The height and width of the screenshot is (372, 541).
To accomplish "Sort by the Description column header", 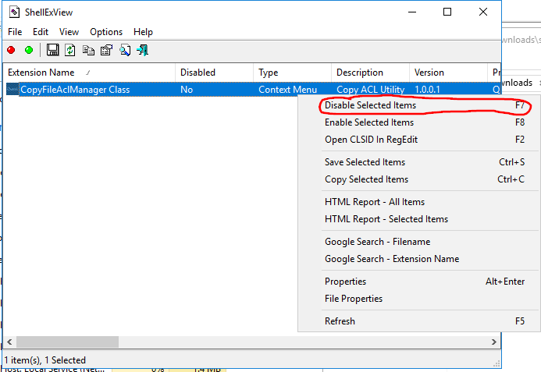I will (x=370, y=73).
